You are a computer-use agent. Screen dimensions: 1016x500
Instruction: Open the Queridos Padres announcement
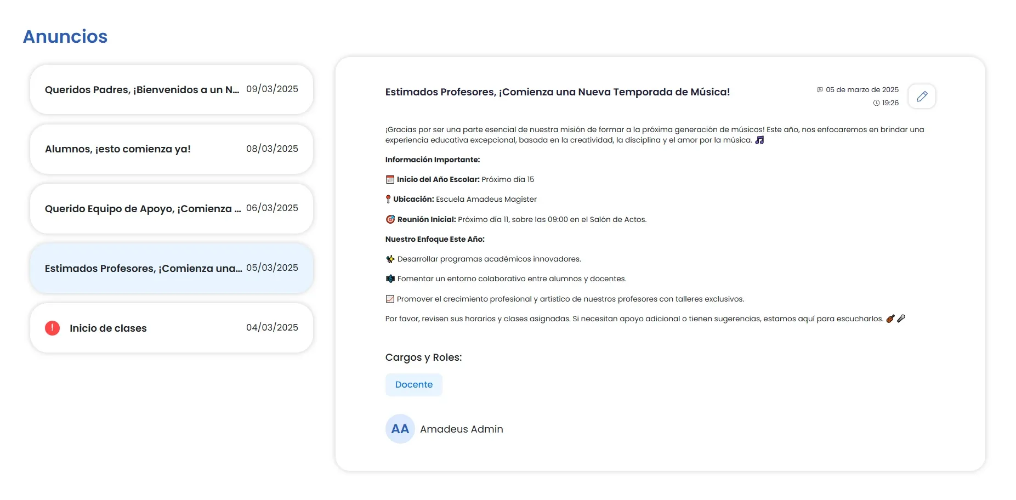point(171,89)
